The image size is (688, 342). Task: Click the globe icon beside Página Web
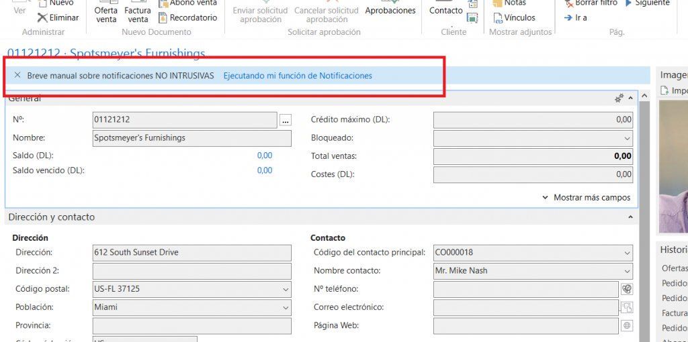coord(626,325)
